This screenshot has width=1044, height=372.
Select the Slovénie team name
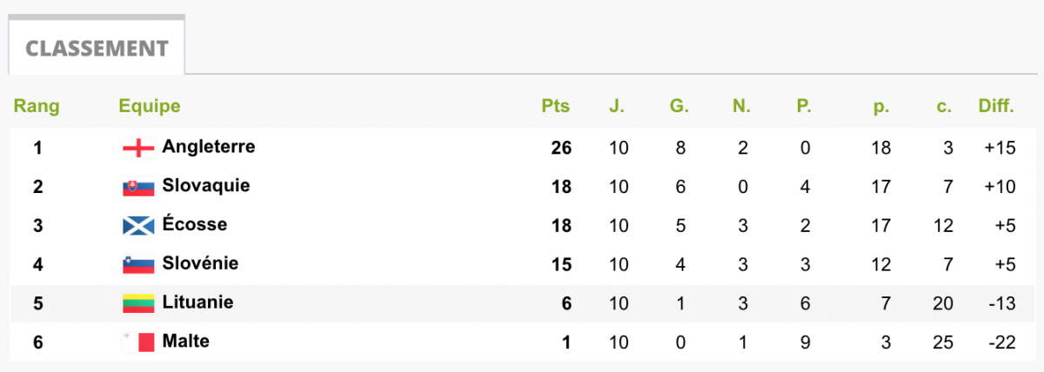[x=200, y=262]
